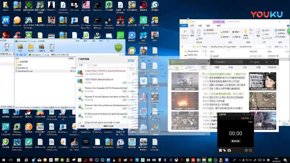Click the Copy icon in Explorer ribbon
Image resolution: width=290 pixels, height=163 pixels.
coord(192,33)
